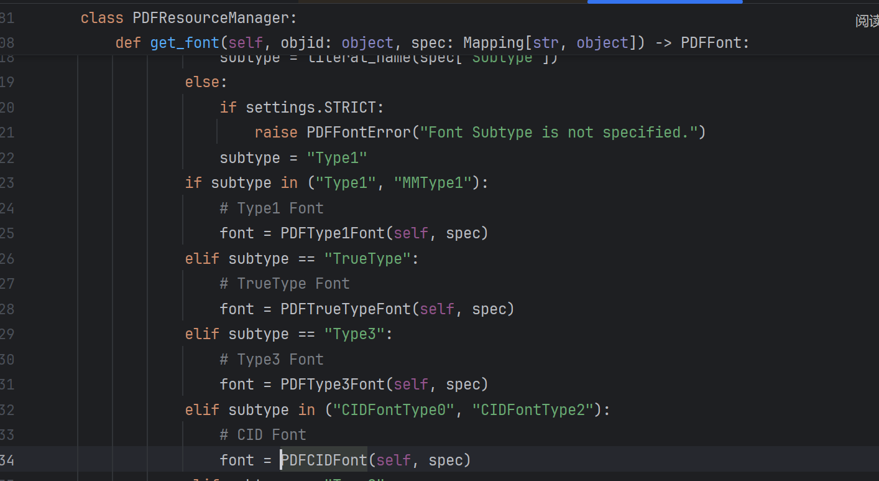
Task: Click the reader mode label at top right
Action: pos(867,21)
